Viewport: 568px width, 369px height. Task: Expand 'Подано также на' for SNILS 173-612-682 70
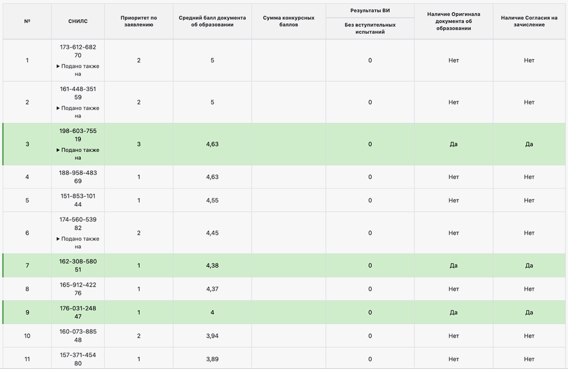[x=78, y=70]
